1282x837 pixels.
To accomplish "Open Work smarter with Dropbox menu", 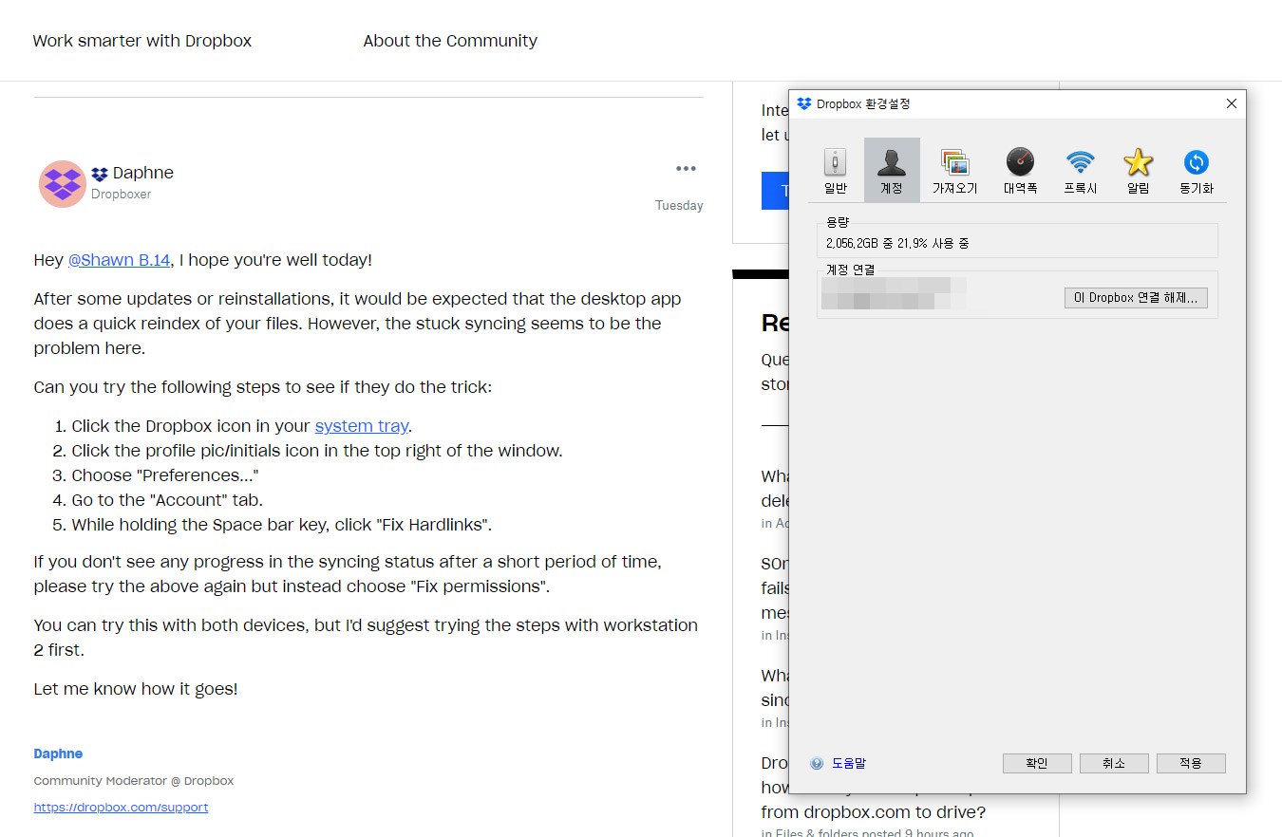I will coord(142,41).
